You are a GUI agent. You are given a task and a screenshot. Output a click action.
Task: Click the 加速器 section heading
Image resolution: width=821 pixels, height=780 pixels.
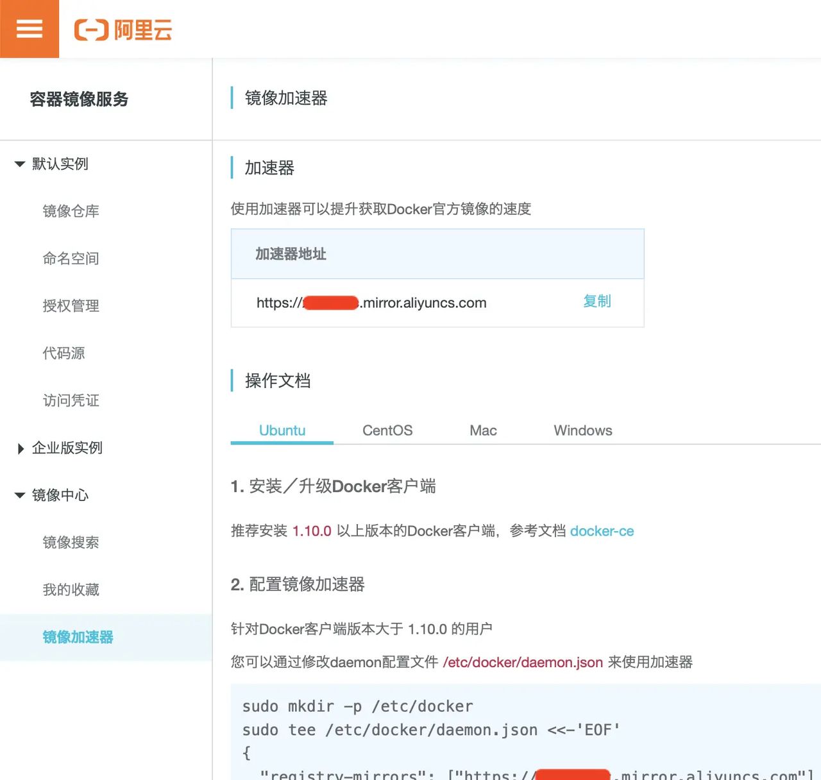pyautogui.click(x=269, y=168)
